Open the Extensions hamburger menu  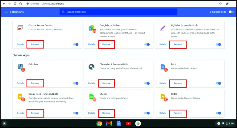[x=6, y=12]
